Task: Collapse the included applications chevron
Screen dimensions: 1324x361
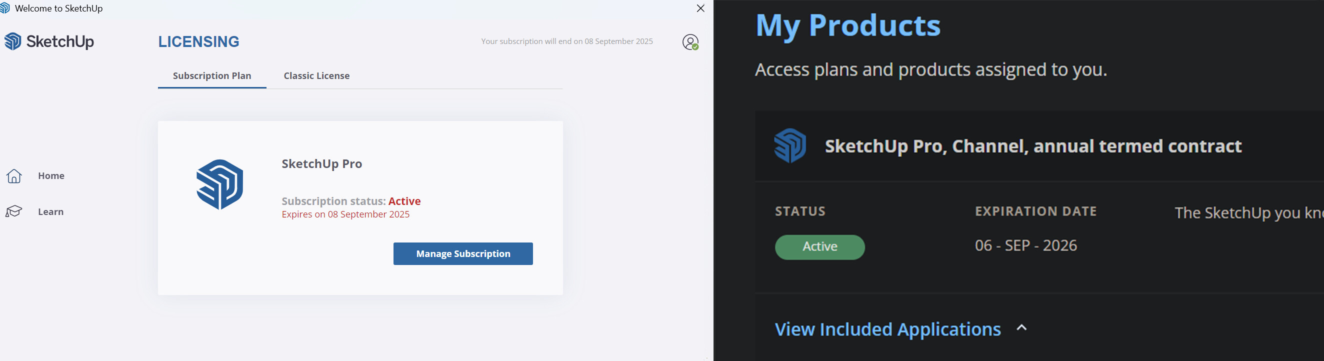Action: tap(1022, 328)
